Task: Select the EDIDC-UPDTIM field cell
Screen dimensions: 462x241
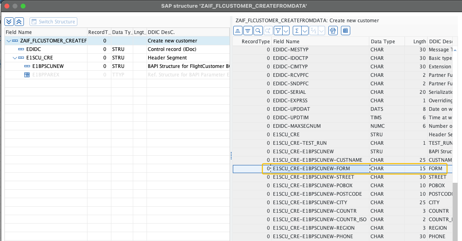Action: pyautogui.click(x=320, y=118)
